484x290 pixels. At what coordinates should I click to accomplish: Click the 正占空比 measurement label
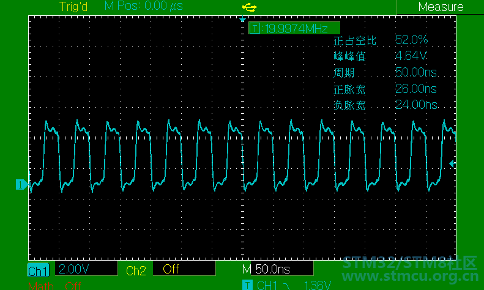(x=355, y=41)
